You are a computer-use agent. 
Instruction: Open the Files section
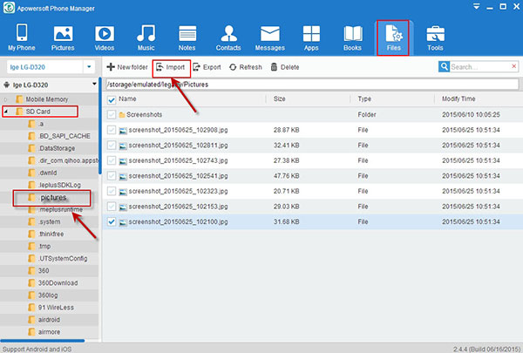pos(394,37)
